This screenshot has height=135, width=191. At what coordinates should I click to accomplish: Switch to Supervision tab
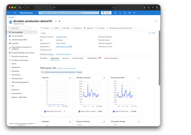click(55, 58)
